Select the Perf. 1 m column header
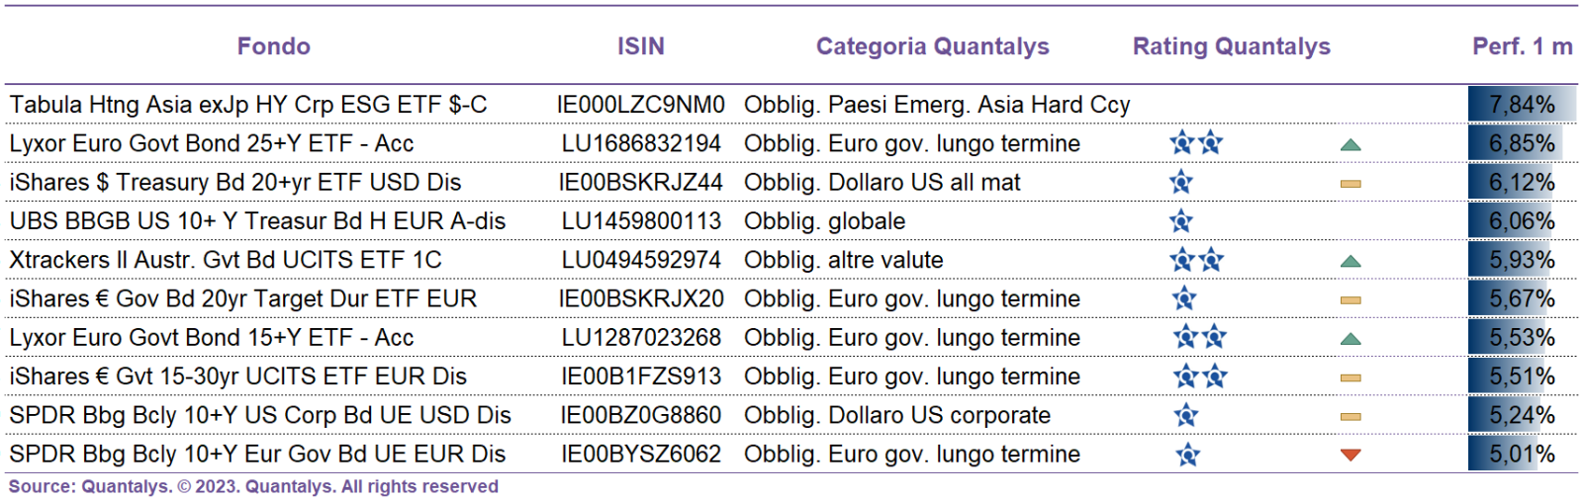Screen dimensions: 1583x500 pos(1523,46)
